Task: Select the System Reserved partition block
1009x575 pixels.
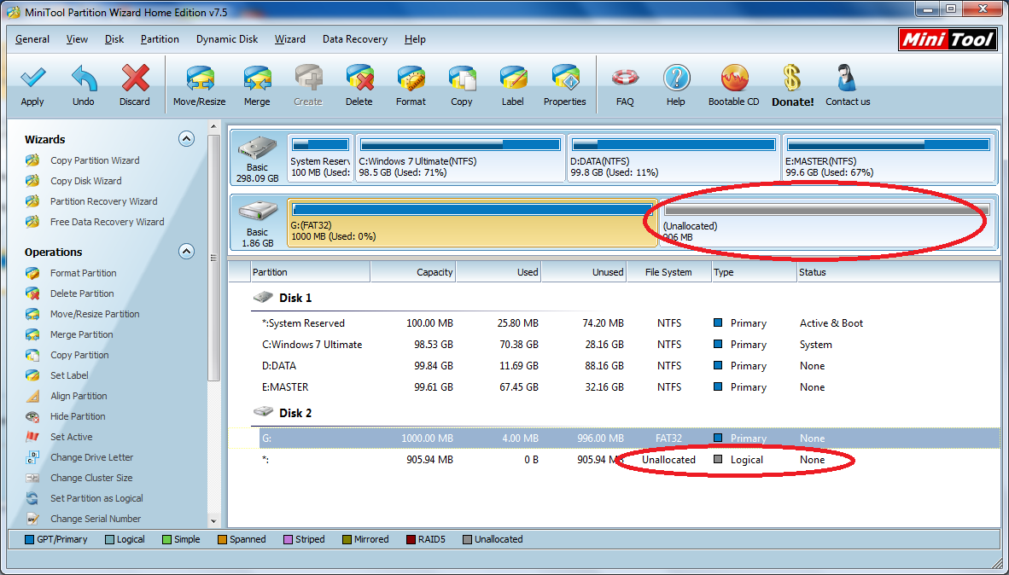Action: point(320,158)
